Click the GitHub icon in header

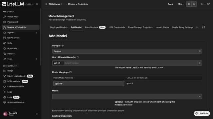click(194, 4)
